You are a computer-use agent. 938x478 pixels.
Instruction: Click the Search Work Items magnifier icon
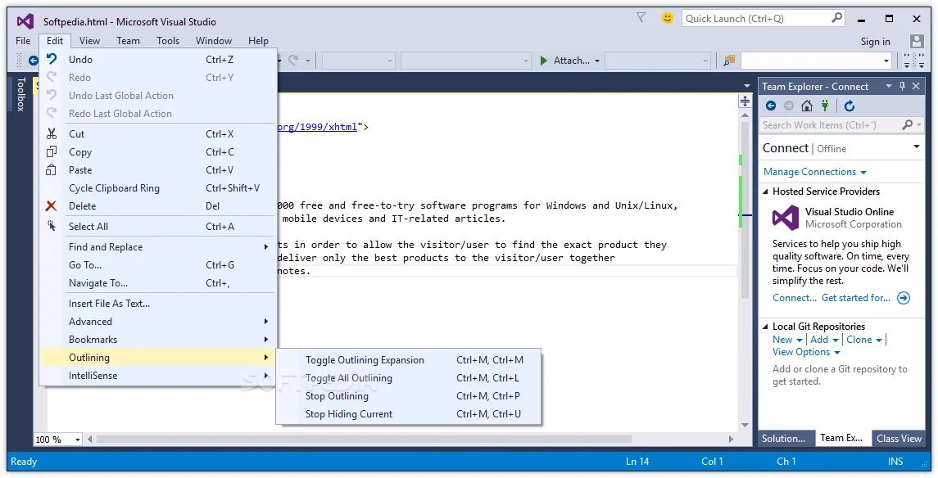tap(908, 124)
